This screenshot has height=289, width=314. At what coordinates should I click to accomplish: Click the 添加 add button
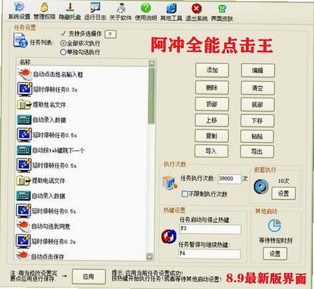[212, 70]
